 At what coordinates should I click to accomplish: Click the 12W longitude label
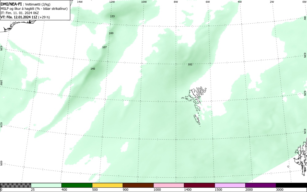(x=112, y=2)
